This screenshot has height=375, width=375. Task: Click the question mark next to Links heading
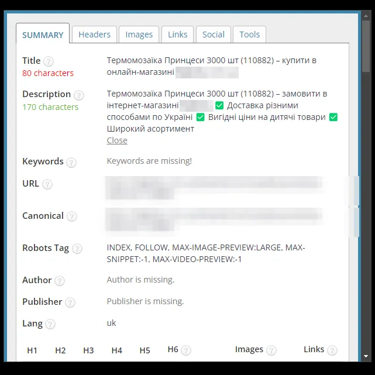332,350
